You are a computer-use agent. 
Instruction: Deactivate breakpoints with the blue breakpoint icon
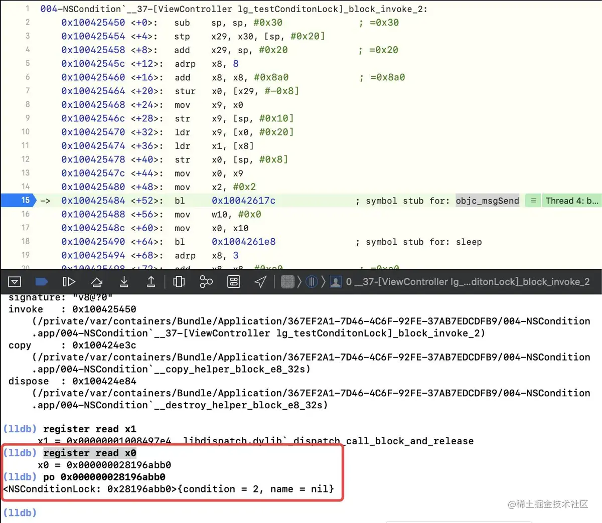[42, 282]
